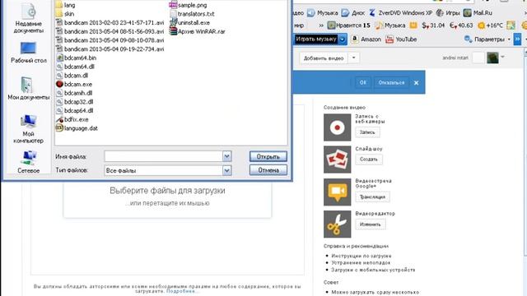Close the blue notification banner
Viewport: 527px width, 296px height.
click(x=416, y=82)
